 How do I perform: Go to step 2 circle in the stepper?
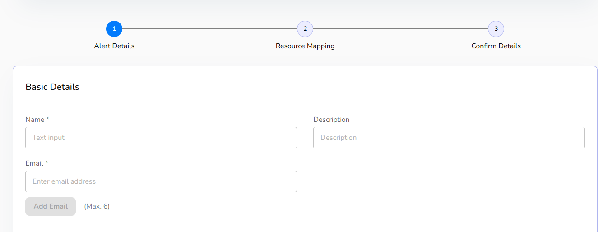305,29
